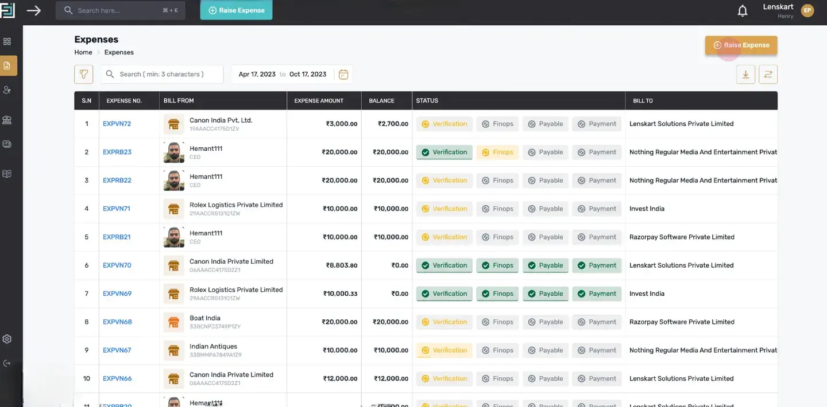Open the ledger book icon in sidebar
This screenshot has width=827, height=407.
(7, 174)
